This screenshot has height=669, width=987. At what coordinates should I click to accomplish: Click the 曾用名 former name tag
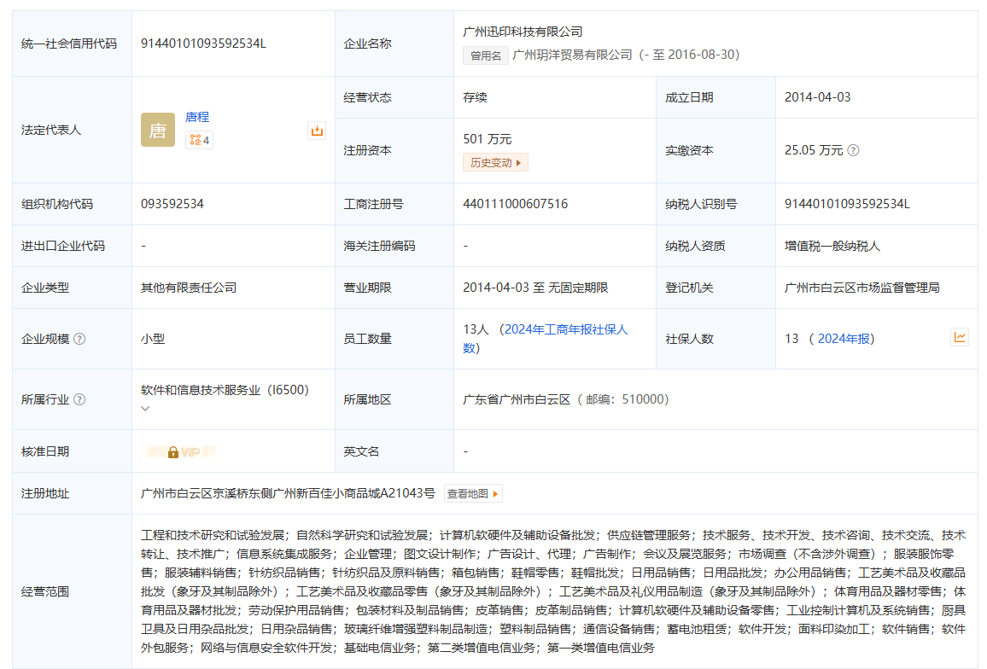(486, 55)
